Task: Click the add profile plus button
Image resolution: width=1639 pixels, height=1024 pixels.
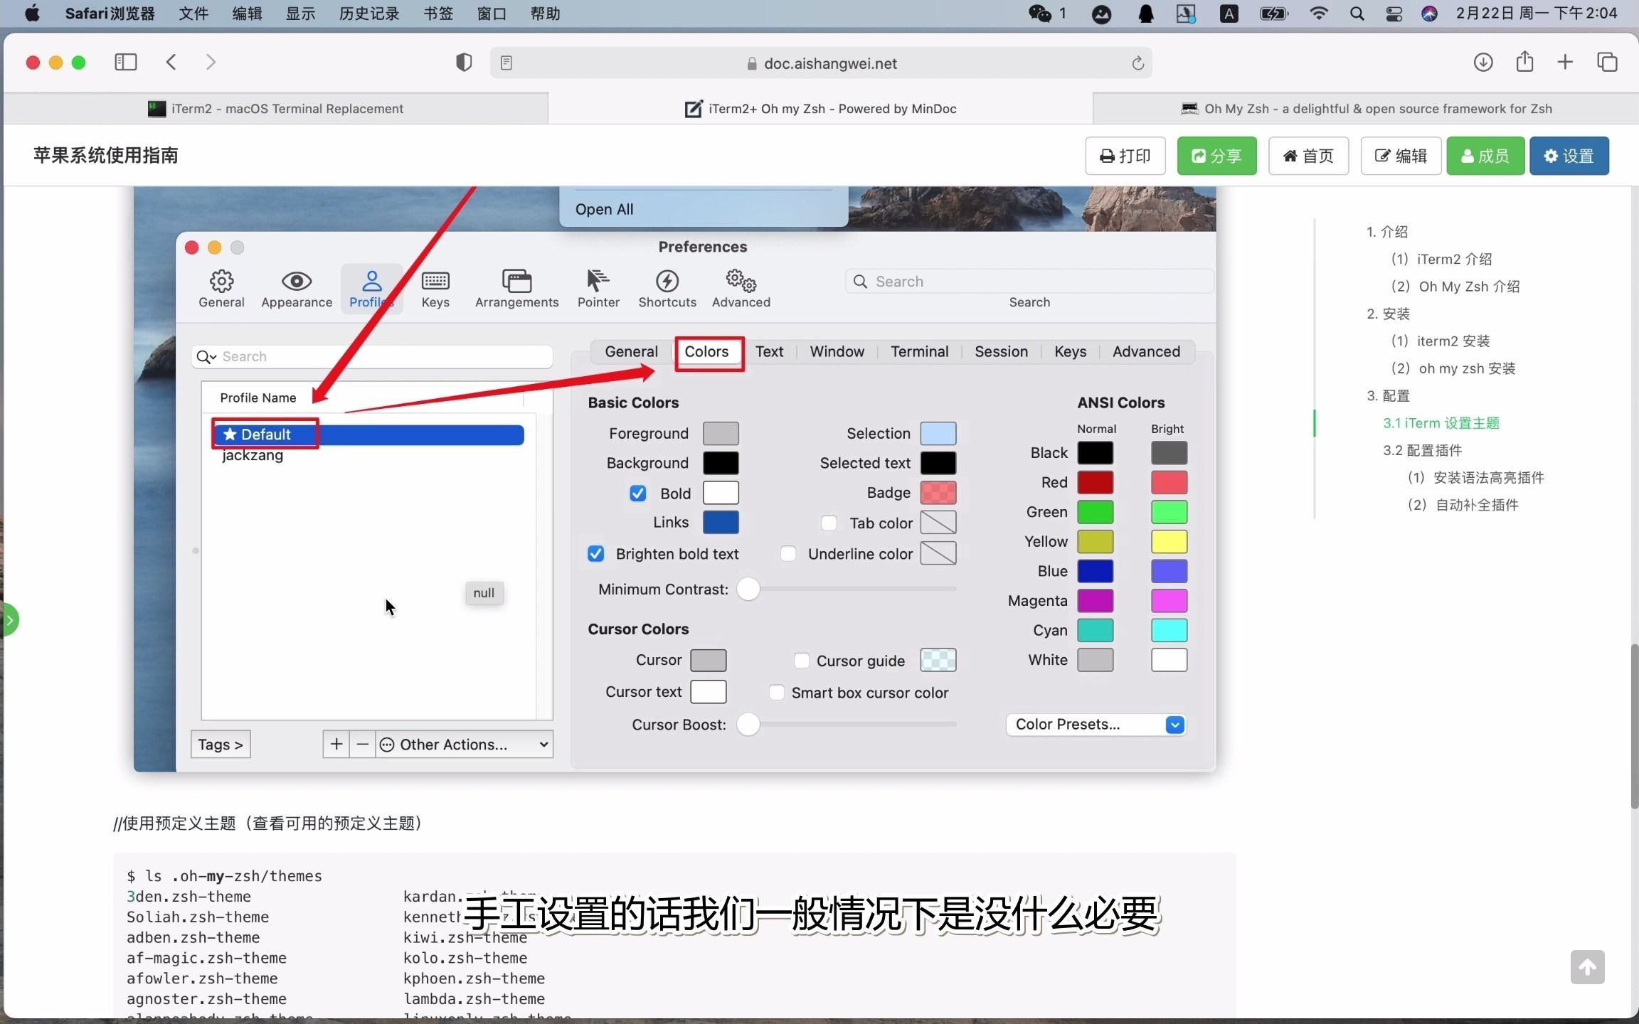Action: (336, 745)
